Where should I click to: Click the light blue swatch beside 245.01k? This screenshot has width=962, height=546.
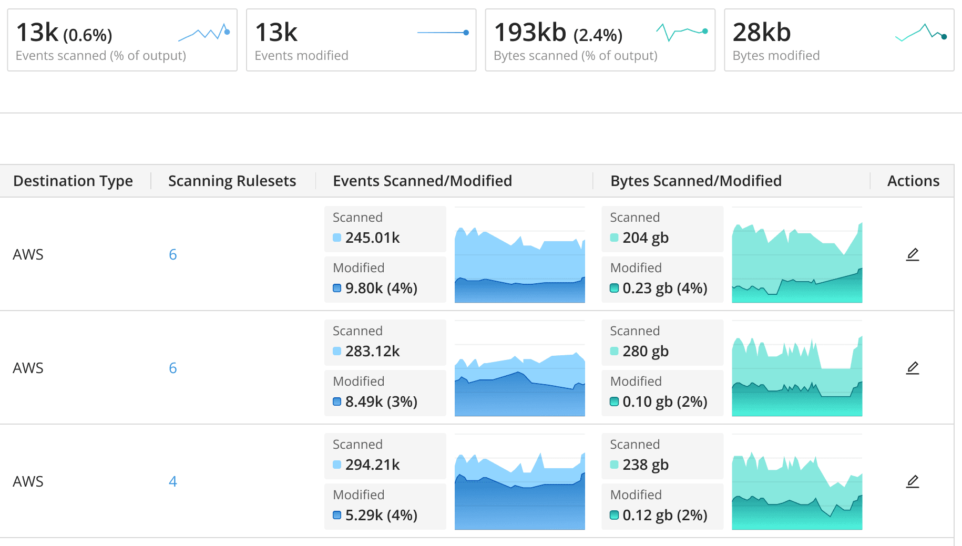[x=337, y=238]
